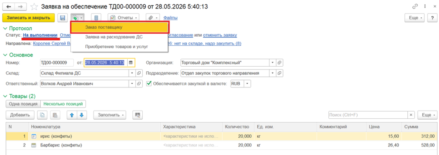Screen dimensions: 439x155
Task: Toggle Обеспечивается закупкой в валюте checkbox
Action: point(149,84)
